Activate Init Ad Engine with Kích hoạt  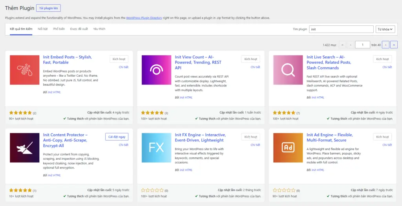point(382,137)
